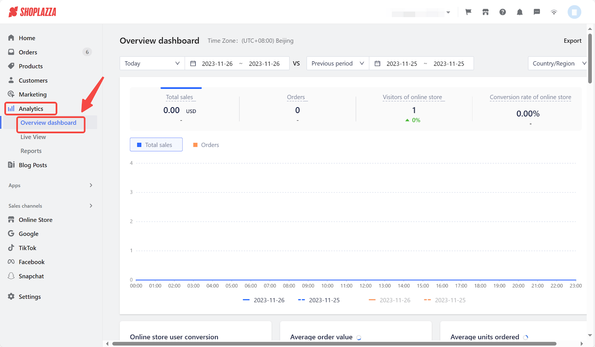Click the TikTok note icon

11,248
